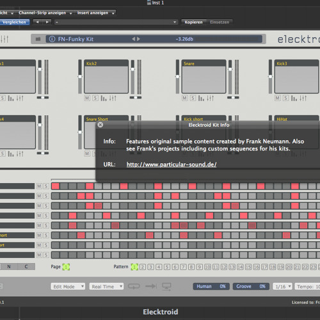The width and height of the screenshot is (320, 320).
Task: Click the pan slider below Snare meter
Action: point(233,97)
